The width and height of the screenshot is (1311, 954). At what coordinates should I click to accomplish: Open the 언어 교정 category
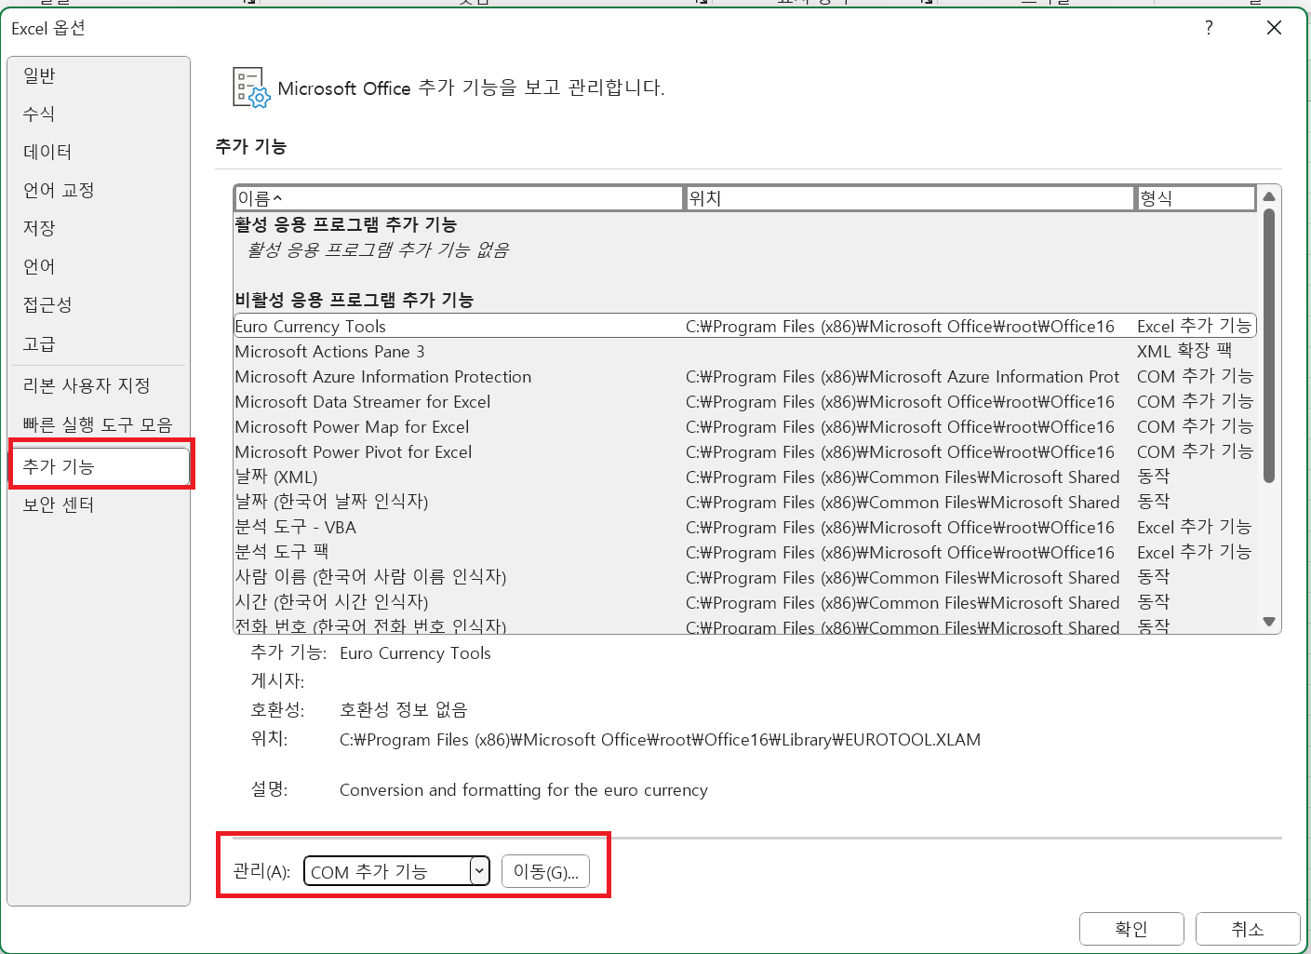click(99, 190)
